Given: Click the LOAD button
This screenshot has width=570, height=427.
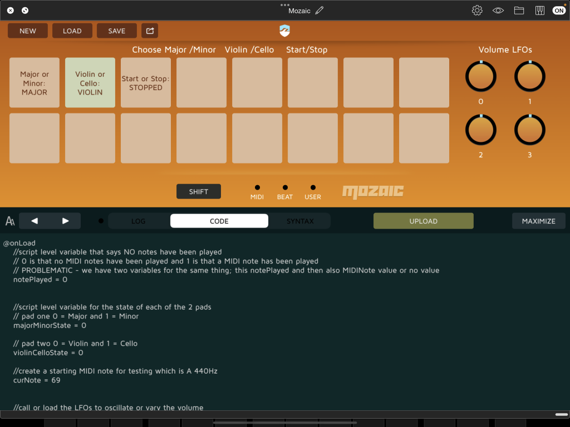Looking at the screenshot, I should coord(72,31).
